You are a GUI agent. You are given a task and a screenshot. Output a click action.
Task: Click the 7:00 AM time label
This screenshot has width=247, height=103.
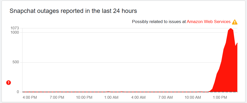tap(165, 97)
